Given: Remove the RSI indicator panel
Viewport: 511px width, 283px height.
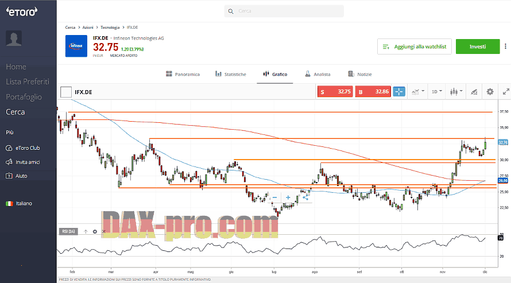Looking at the screenshot, I should click(103, 231).
